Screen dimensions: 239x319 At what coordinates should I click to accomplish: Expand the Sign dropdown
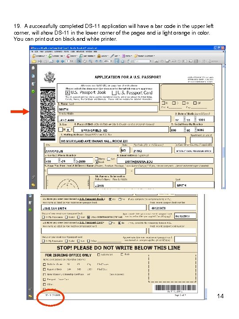(119, 56)
